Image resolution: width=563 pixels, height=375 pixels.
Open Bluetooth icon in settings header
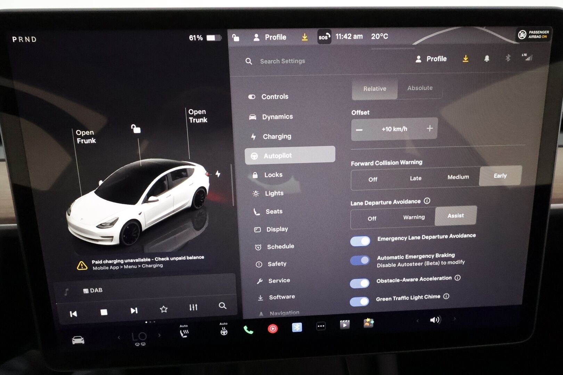pos(508,58)
